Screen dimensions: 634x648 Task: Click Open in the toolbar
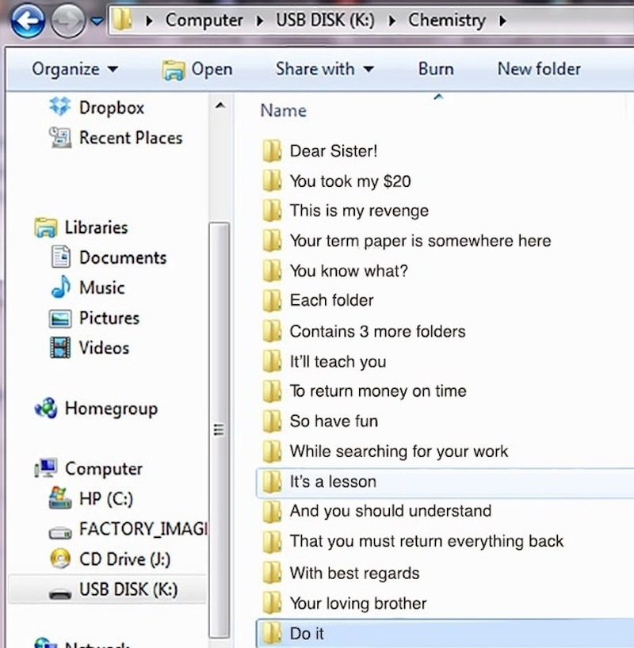pos(197,70)
